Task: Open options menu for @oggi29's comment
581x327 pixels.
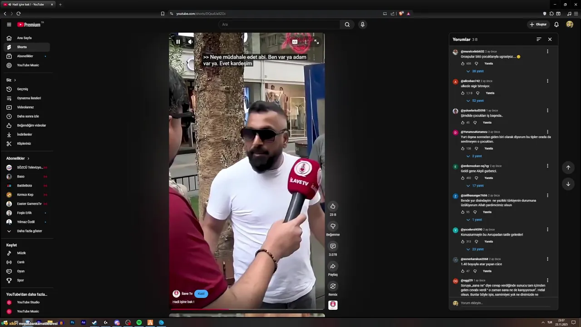Action: [547, 281]
